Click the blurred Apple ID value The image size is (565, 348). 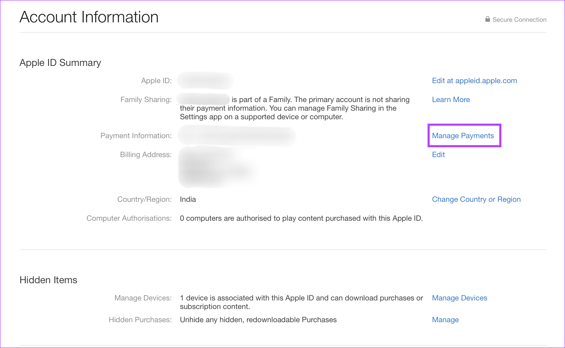(x=205, y=81)
